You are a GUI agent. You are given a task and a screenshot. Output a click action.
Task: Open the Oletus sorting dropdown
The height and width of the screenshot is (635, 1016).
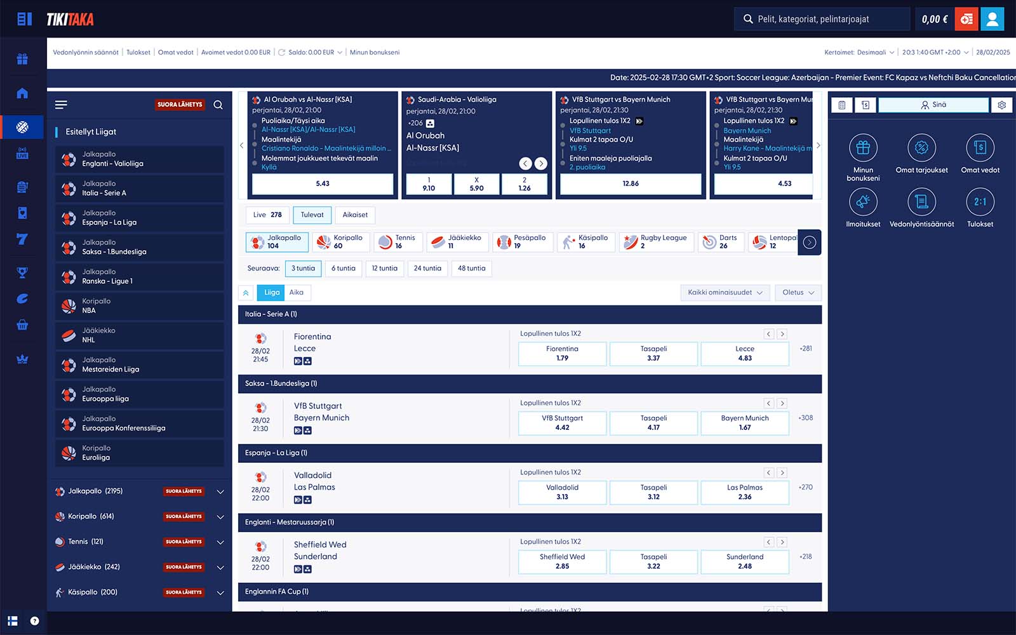798,293
